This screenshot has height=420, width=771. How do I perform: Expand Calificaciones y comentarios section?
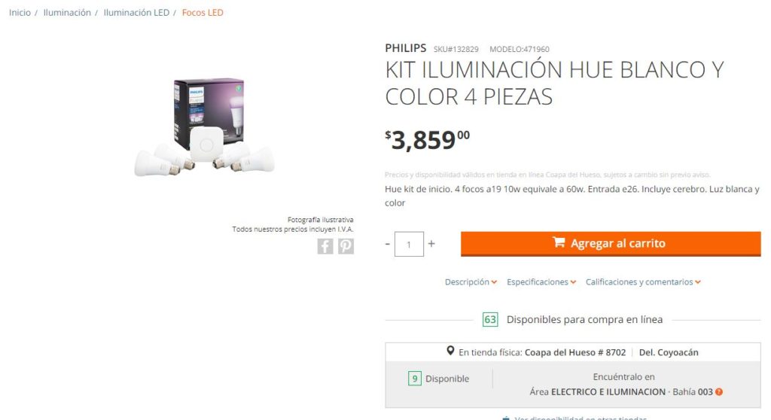643,282
